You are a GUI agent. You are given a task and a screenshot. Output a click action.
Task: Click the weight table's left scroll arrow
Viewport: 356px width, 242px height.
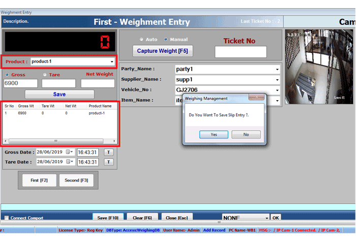[6, 141]
